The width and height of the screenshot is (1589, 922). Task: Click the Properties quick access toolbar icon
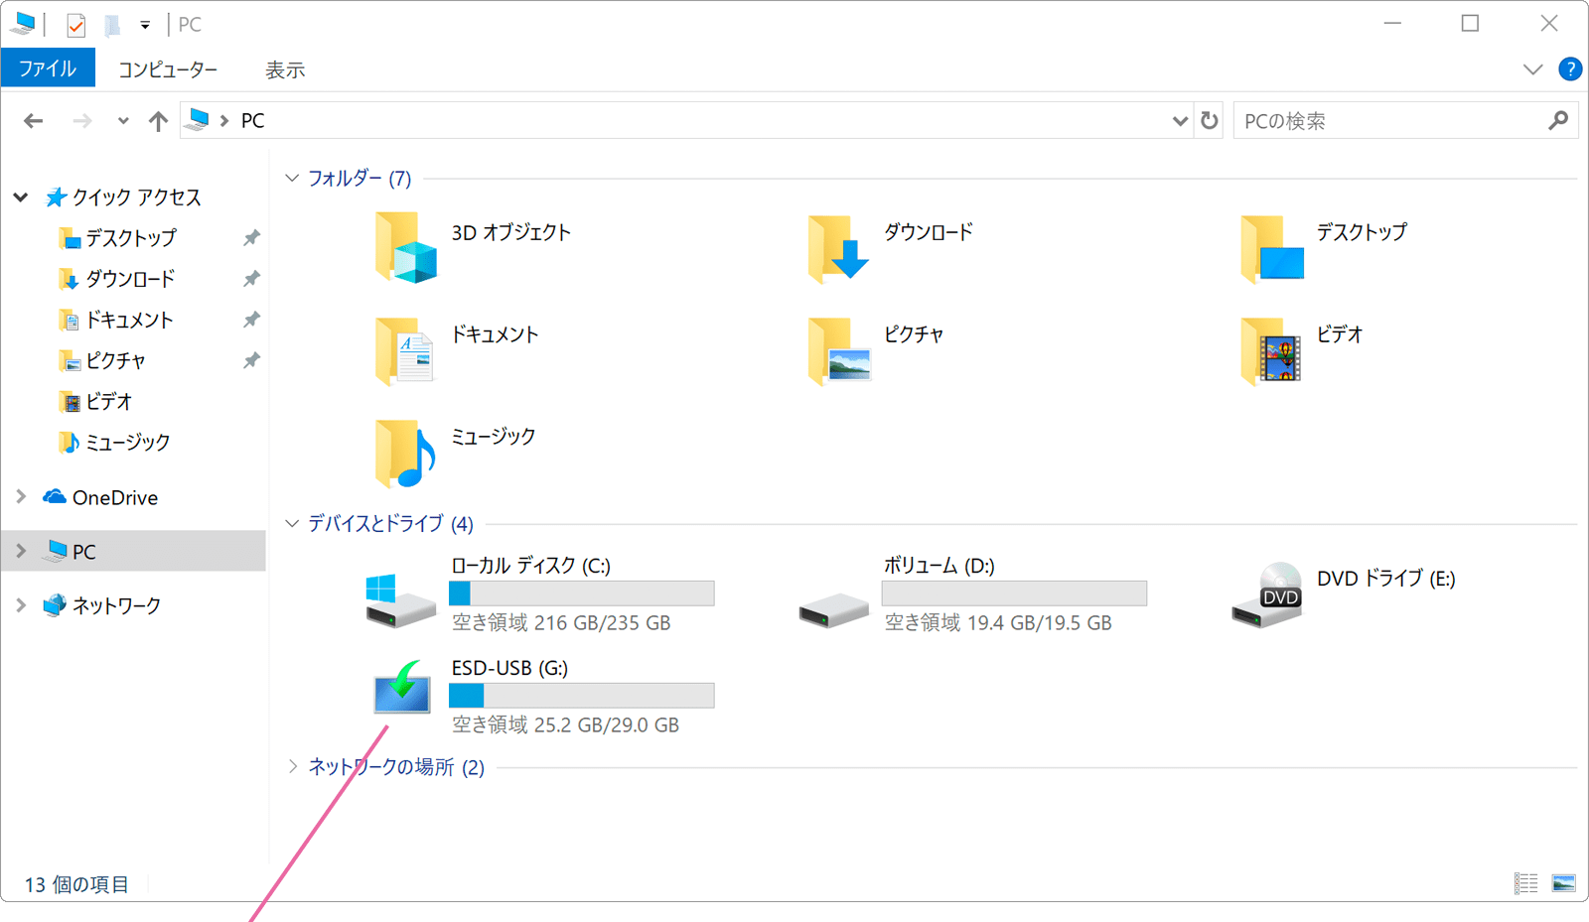point(75,24)
